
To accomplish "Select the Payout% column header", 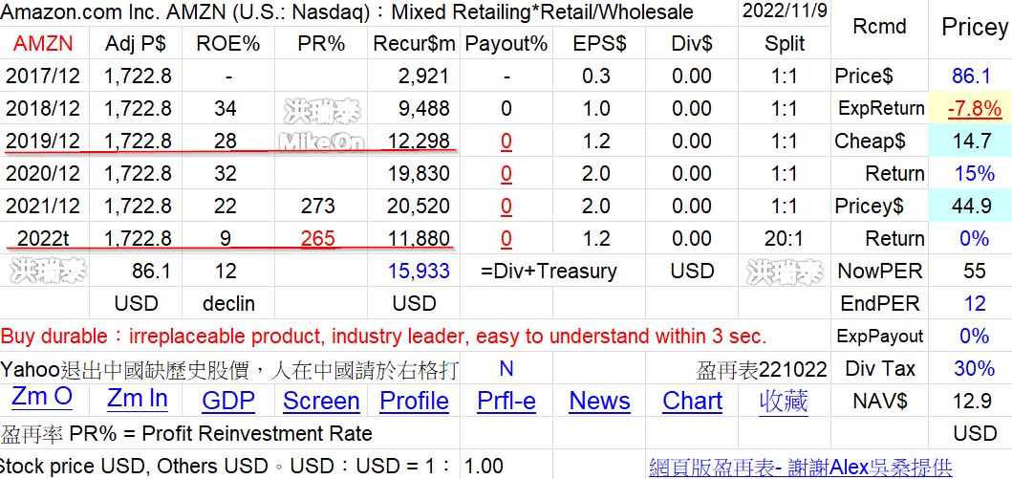I will point(506,44).
